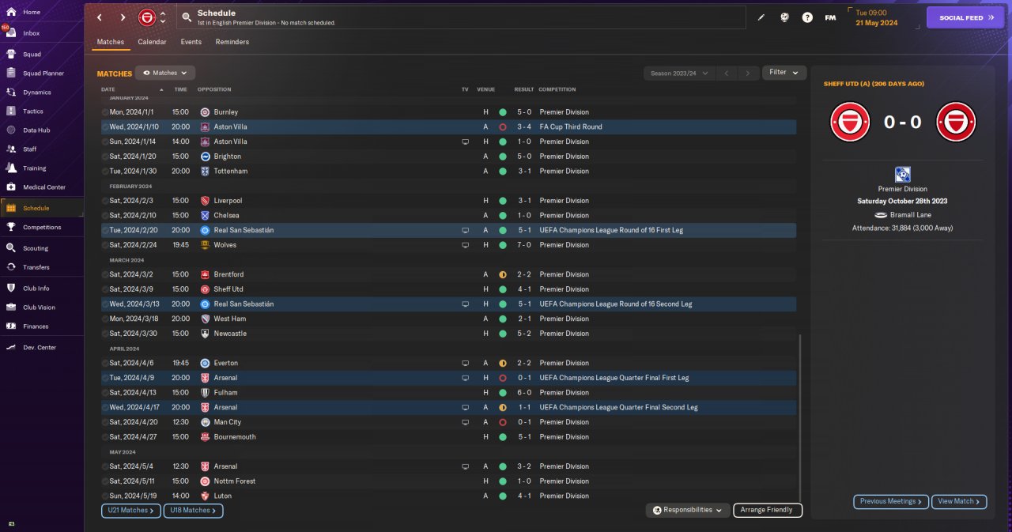The image size is (1012, 532).
Task: Switch to the Calendar tab
Action: [x=152, y=42]
